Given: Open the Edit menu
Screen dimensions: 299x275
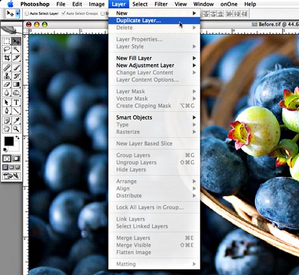Looking at the screenshot, I should point(77,4).
